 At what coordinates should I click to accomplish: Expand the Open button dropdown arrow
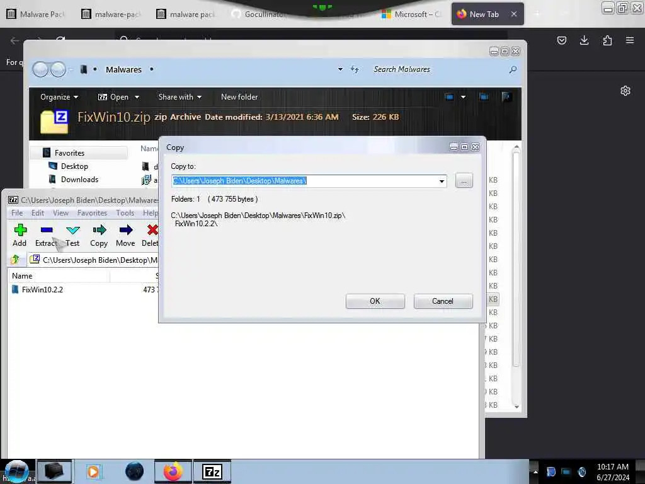(x=137, y=97)
